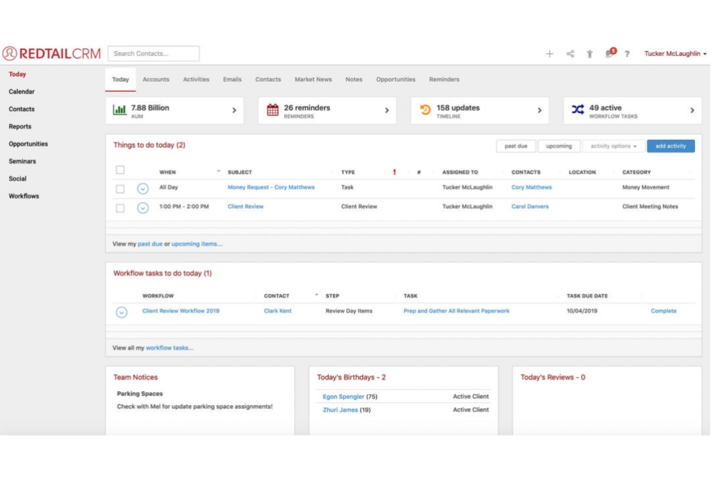Image resolution: width=716 pixels, height=477 pixels.
Task: Open the activity options dropdown
Action: pos(613,145)
